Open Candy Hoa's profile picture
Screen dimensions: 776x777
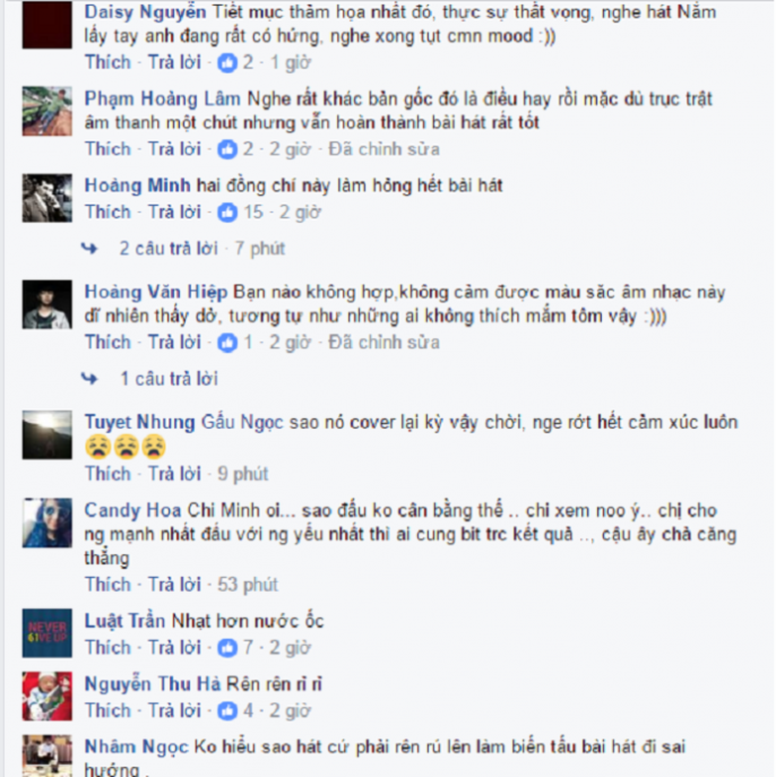47,522
